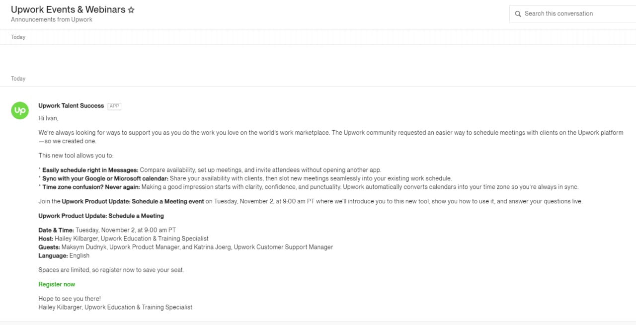Viewport: 636px width, 325px height.
Task: Open the Upwork Events & Webinars channel title
Action: coord(68,9)
